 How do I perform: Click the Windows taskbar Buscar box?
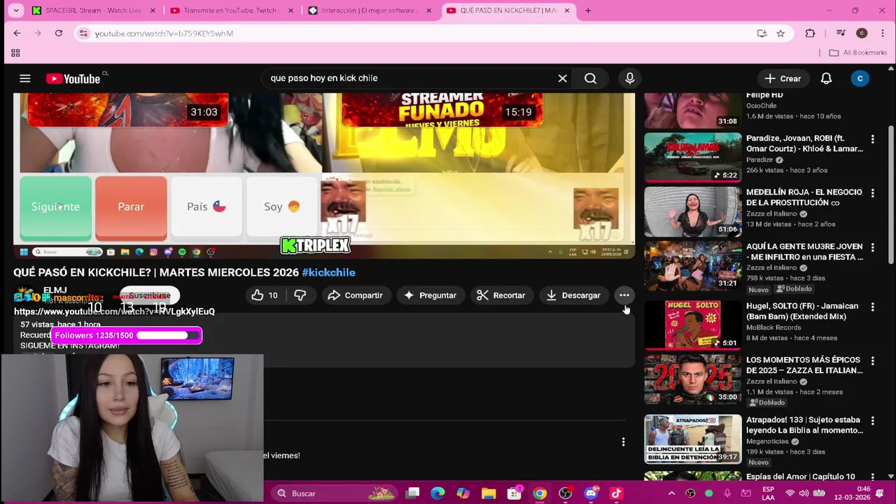click(x=335, y=493)
